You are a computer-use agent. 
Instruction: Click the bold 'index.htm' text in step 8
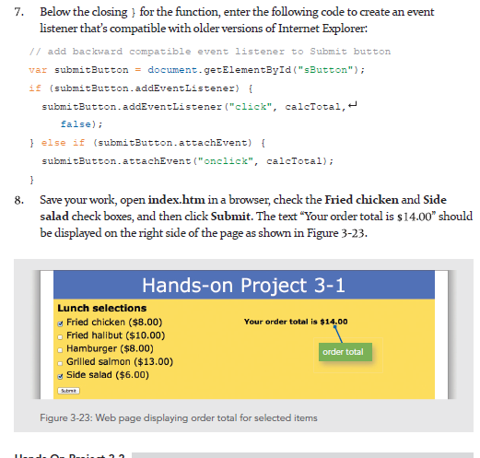coord(176,200)
